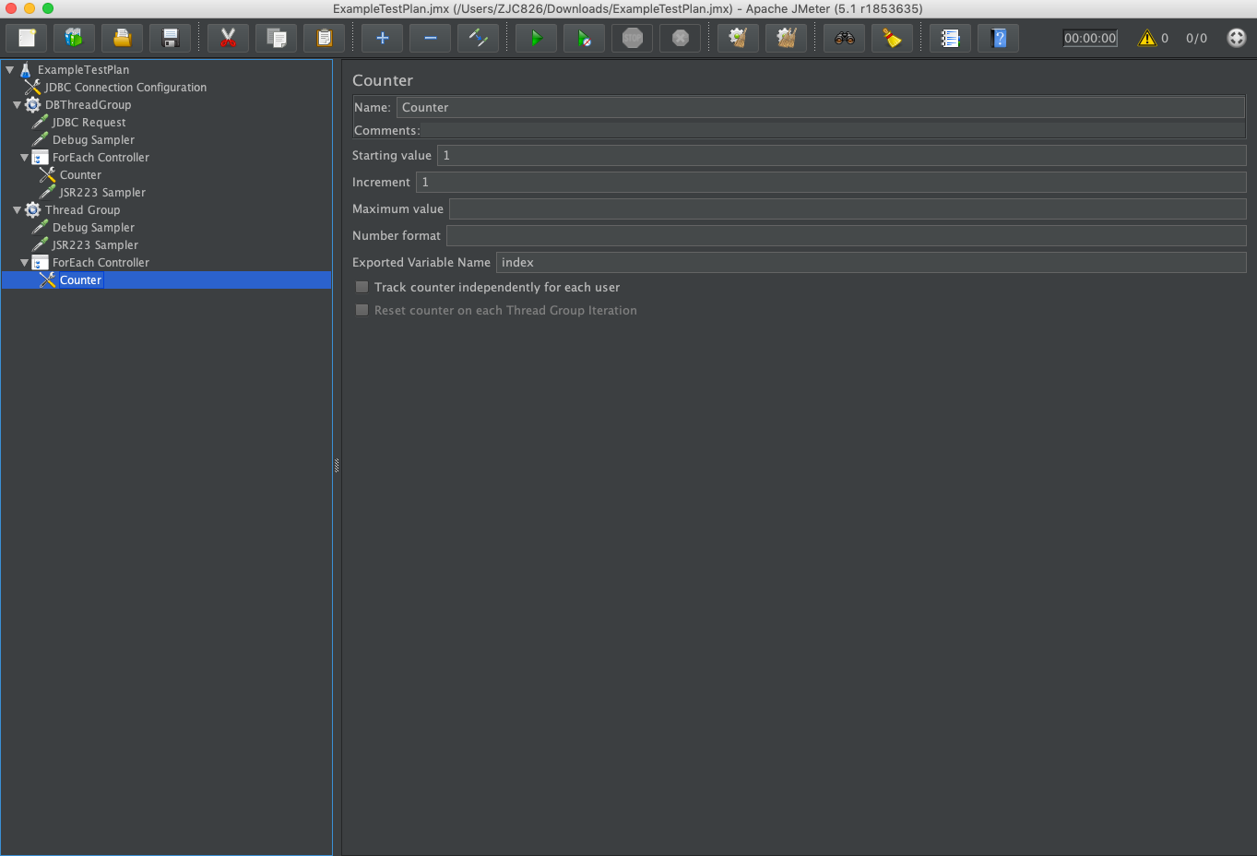
Task: Select the unhighlighted Counter under DBThreadGroup
Action: click(80, 174)
